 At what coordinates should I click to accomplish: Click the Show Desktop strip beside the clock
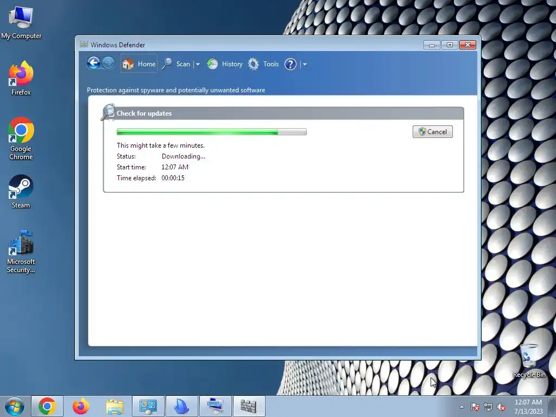552,406
